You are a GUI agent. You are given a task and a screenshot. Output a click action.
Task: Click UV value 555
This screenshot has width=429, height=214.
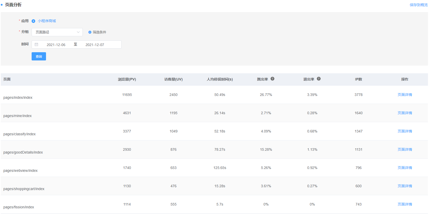pos(174,204)
